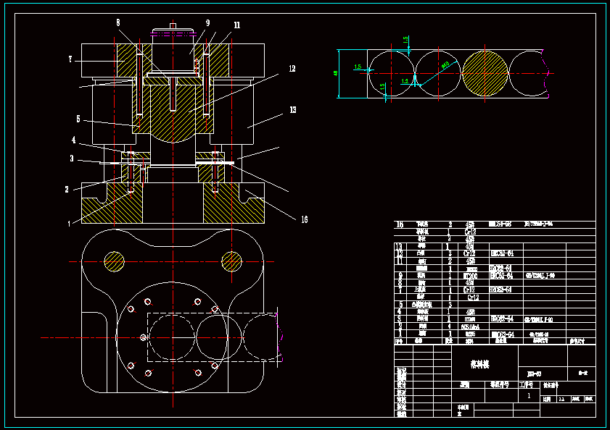Image resolution: width=610 pixels, height=430 pixels.
Task: Click Cr12 material cell in row 7
Action: tap(469, 290)
